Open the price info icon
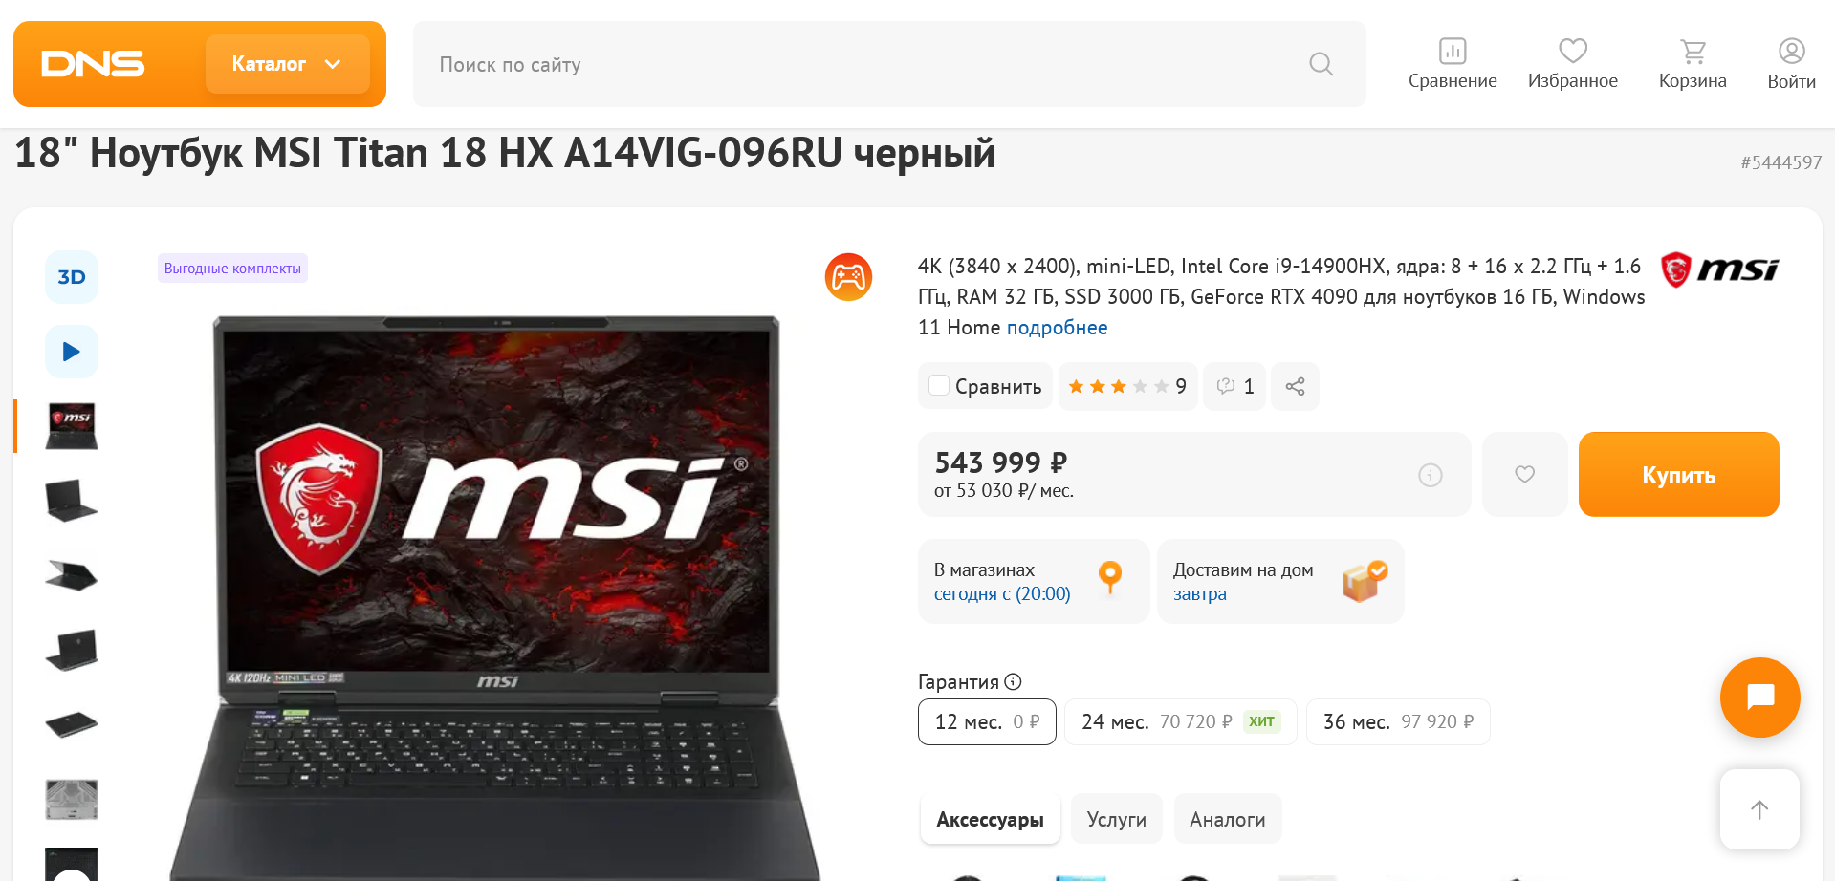 [1431, 475]
